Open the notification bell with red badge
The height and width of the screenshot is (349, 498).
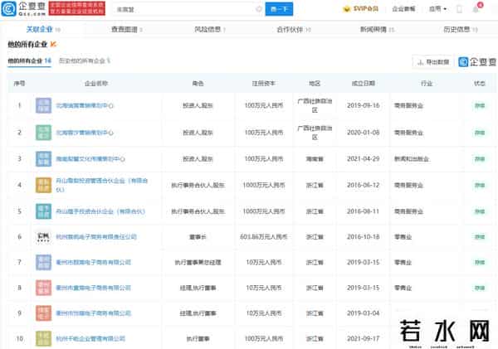[x=477, y=8]
